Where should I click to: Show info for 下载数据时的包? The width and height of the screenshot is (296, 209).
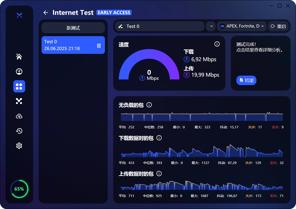(x=159, y=138)
